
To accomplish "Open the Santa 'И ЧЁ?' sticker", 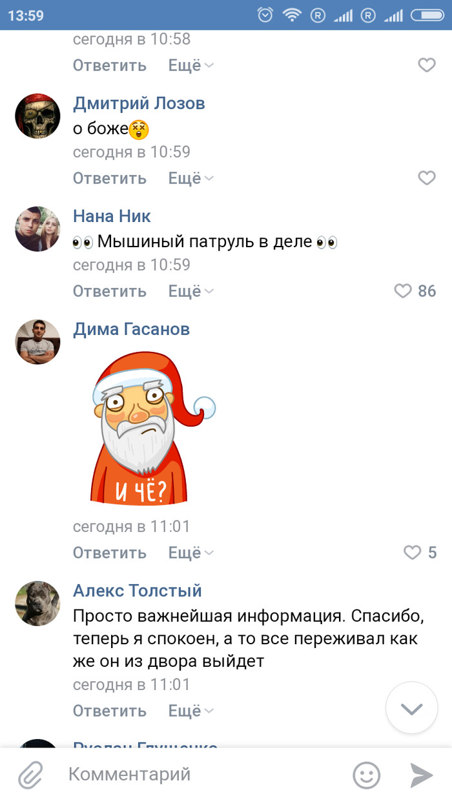I will [152, 430].
